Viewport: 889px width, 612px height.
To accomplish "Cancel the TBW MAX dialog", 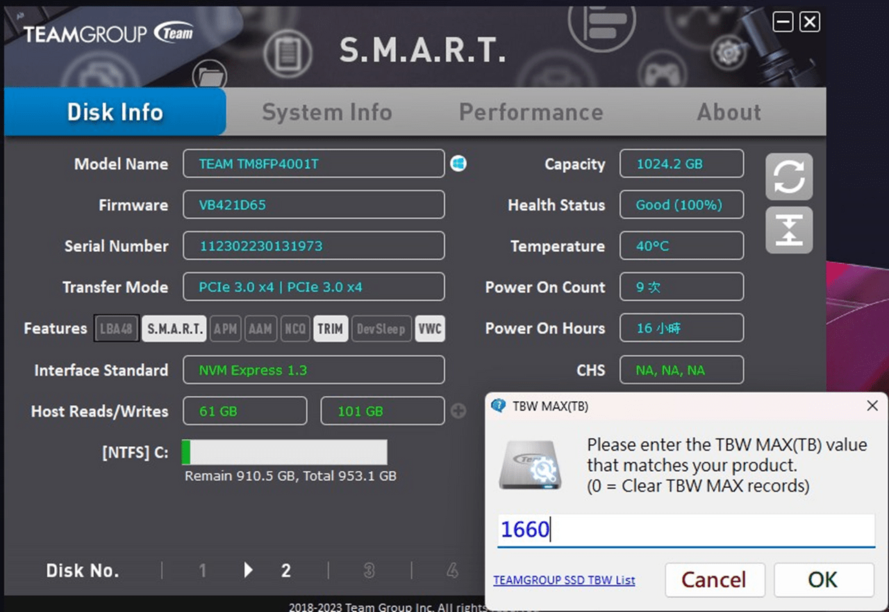I will (x=715, y=579).
